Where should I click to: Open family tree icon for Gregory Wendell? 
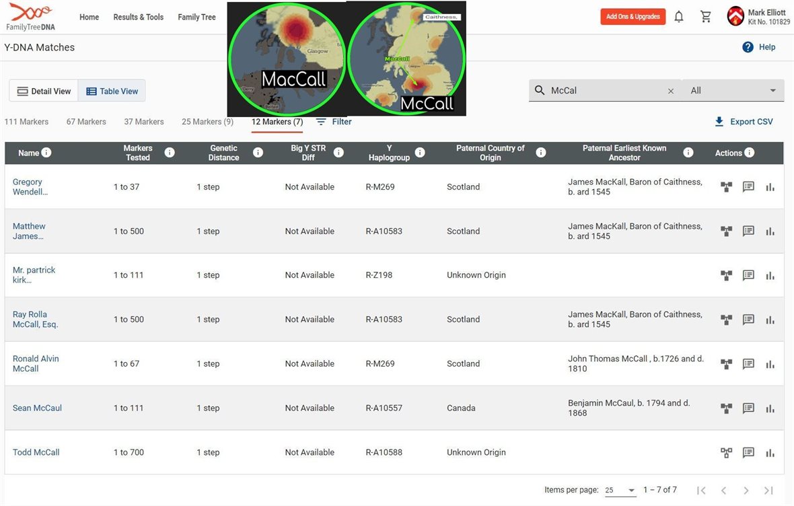click(726, 187)
